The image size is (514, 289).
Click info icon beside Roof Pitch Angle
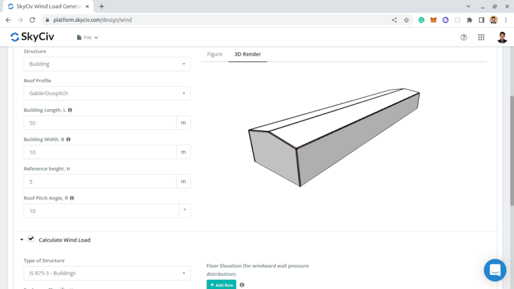click(x=71, y=198)
